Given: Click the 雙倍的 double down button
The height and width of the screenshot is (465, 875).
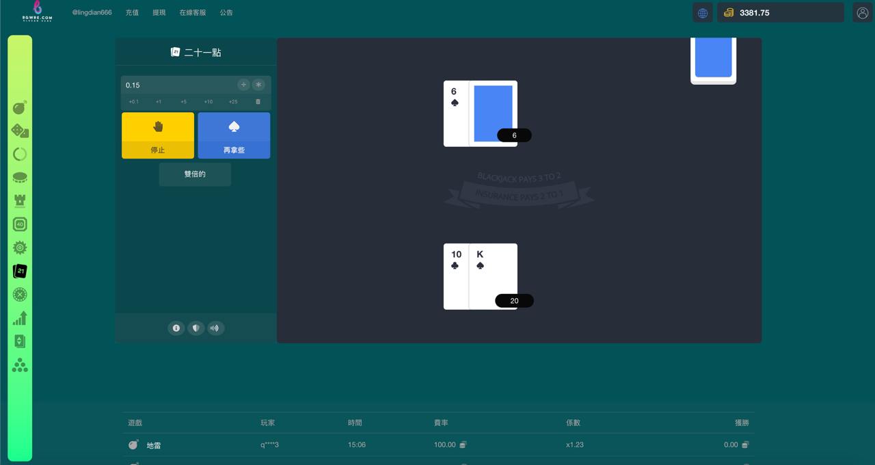Looking at the screenshot, I should point(195,174).
